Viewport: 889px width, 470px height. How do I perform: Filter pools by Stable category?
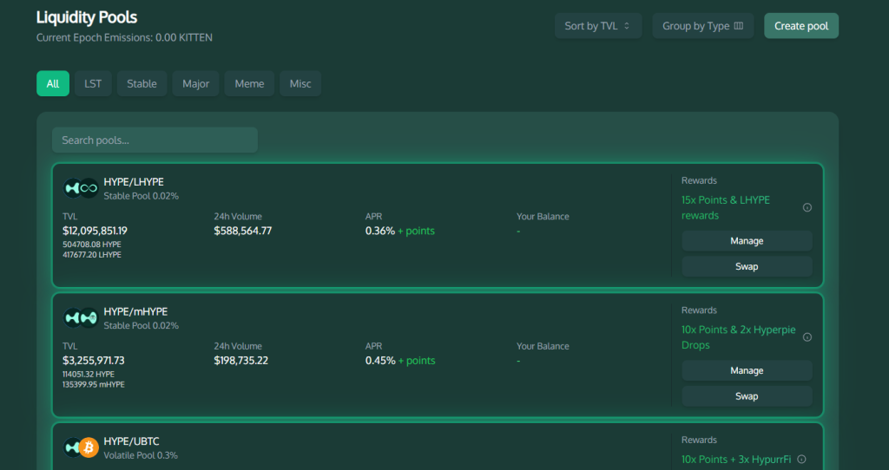tap(142, 84)
